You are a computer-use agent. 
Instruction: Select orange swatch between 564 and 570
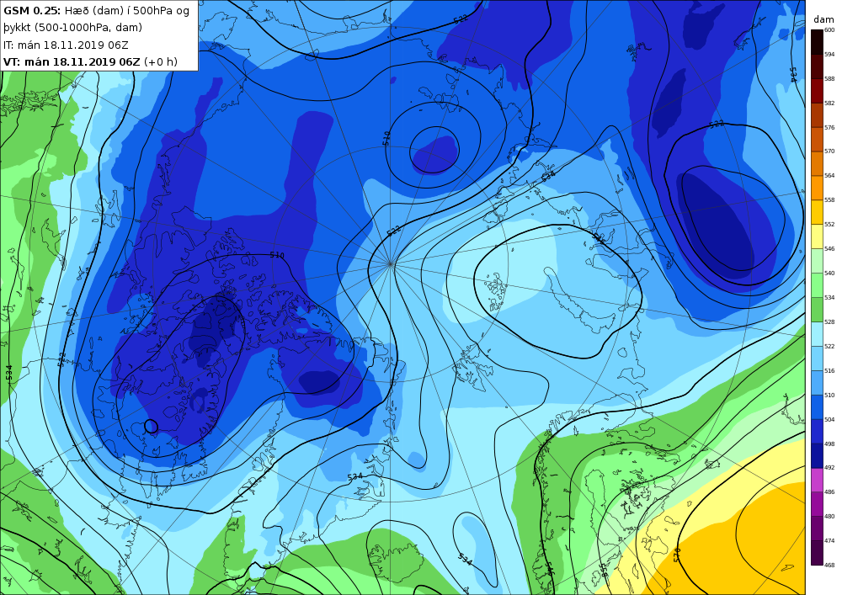click(817, 163)
